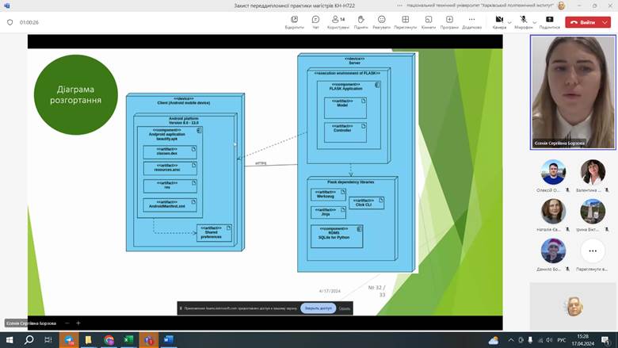The image size is (618, 348).
Task: Unmute the microphone
Action: pos(523,20)
